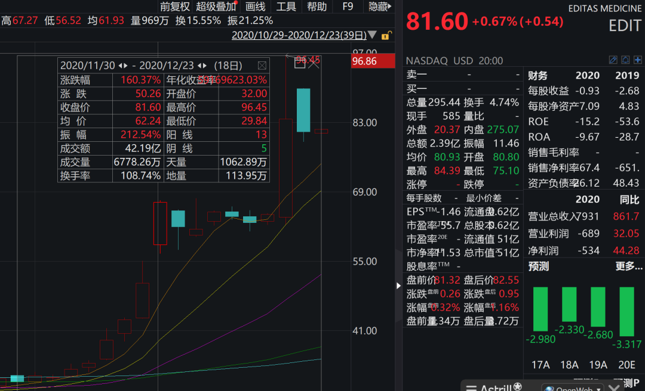Open the 工具 tools menu

click(x=286, y=7)
